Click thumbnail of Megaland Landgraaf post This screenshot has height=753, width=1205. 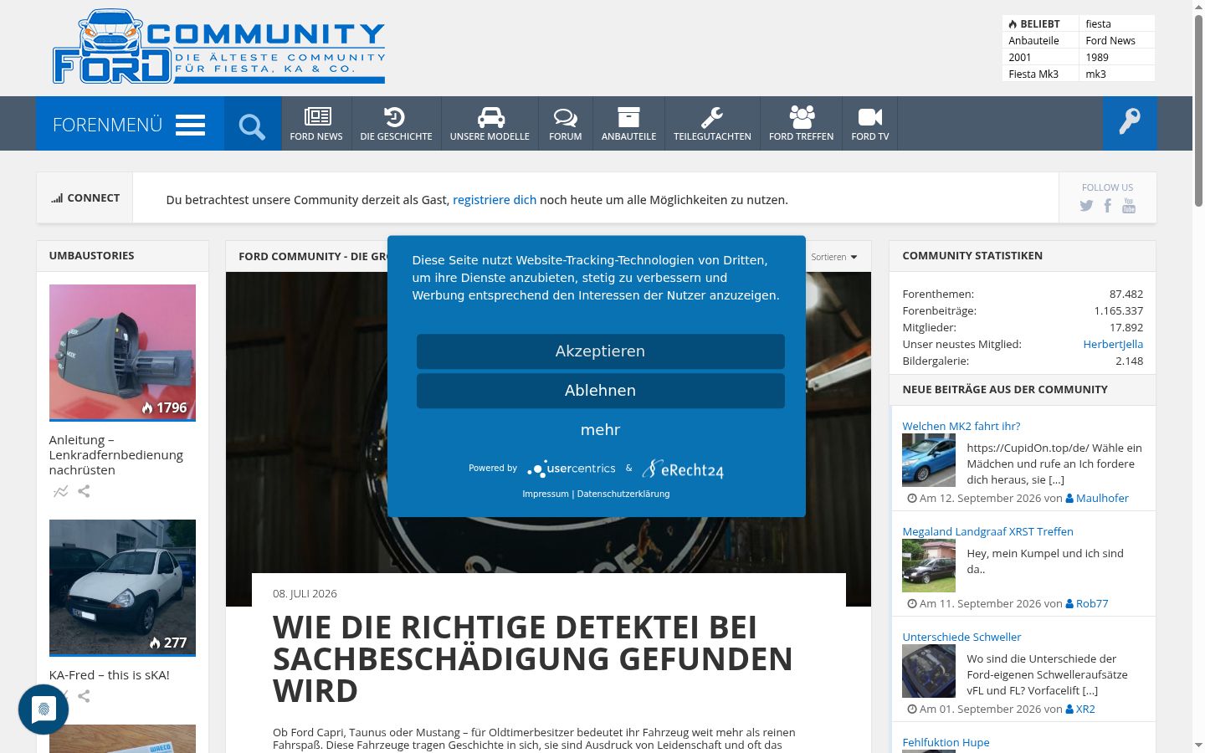[x=929, y=566]
